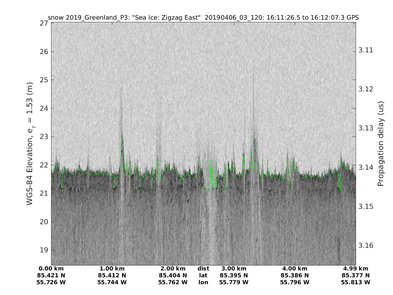This screenshot has height=295, width=393.
Task: Select the 19 tick on elevation axis
Action: coord(44,250)
